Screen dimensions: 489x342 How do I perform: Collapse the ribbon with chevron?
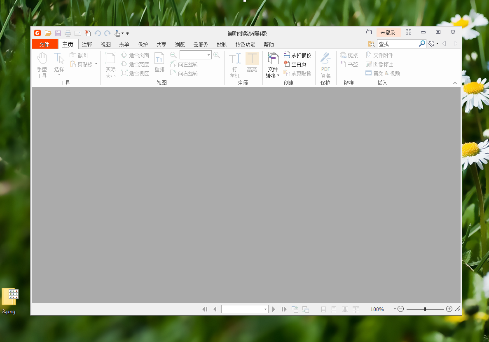point(455,83)
